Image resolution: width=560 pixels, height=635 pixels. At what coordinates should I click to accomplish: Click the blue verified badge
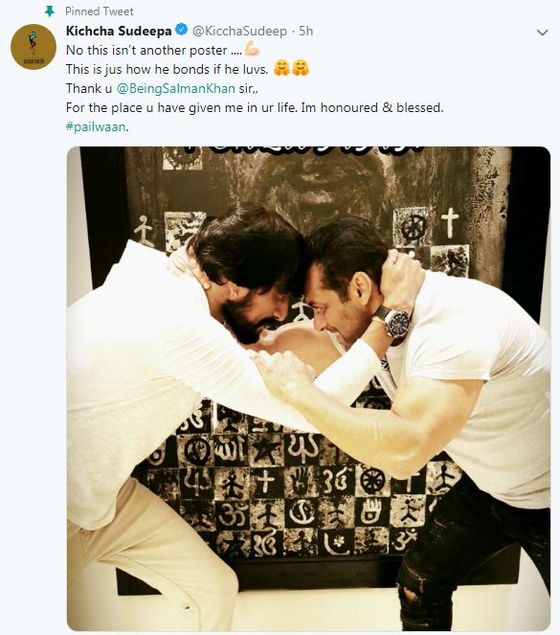pyautogui.click(x=182, y=30)
